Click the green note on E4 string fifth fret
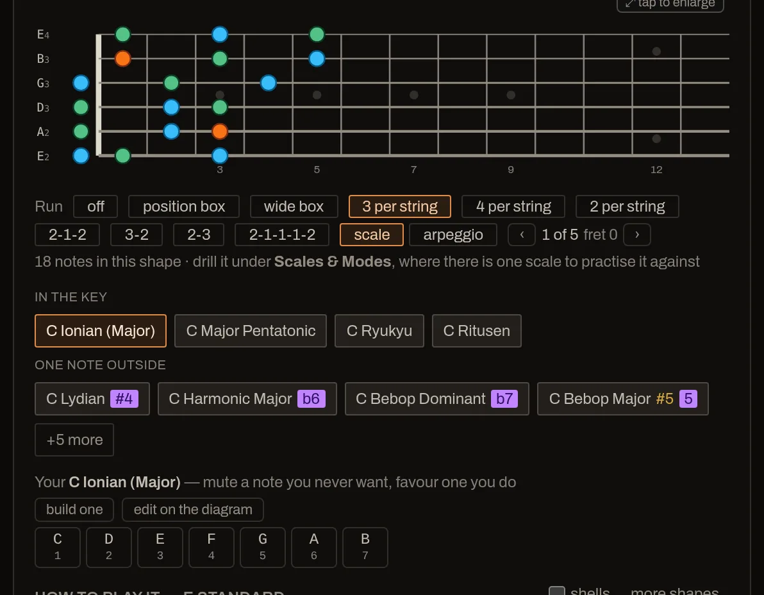Viewport: 764px width, 595px height. (317, 34)
